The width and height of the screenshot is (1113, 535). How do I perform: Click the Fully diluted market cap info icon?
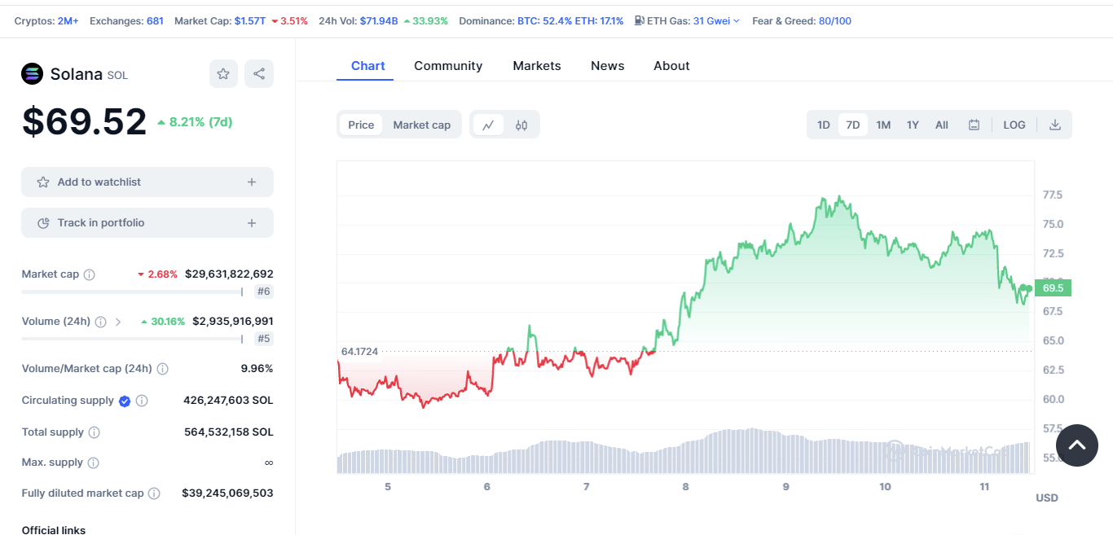(x=154, y=493)
